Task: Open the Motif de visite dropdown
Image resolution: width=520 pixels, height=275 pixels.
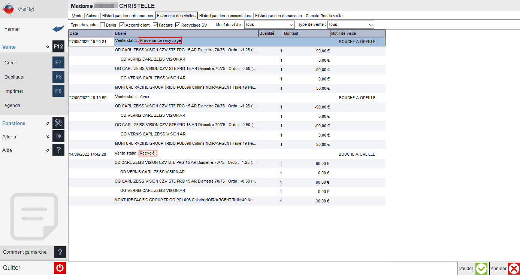Action: coord(269,25)
